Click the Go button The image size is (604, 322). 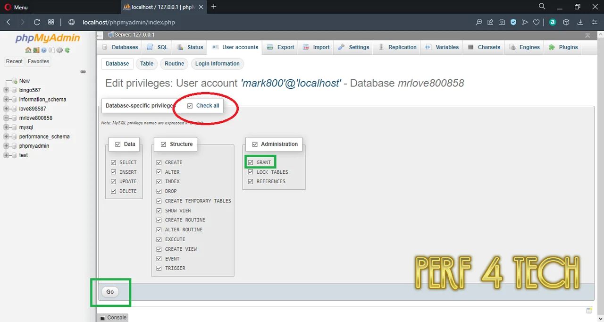click(110, 292)
